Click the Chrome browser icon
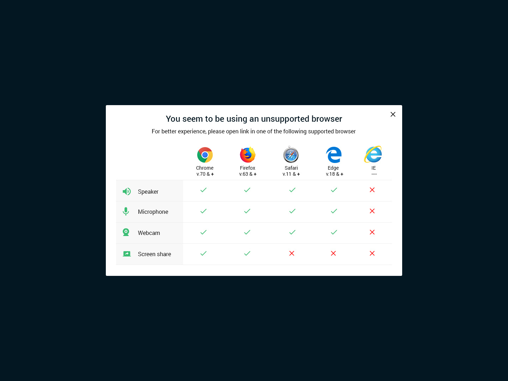The width and height of the screenshot is (508, 381). pyautogui.click(x=205, y=155)
